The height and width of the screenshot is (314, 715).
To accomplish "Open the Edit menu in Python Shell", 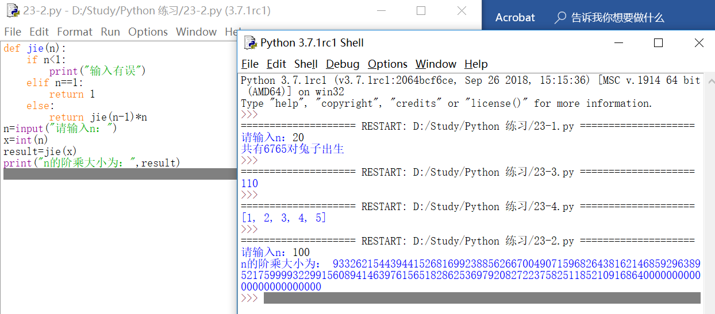I will pos(276,64).
